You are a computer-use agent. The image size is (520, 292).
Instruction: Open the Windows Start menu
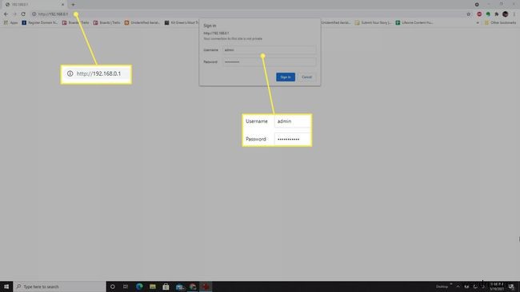[6, 286]
